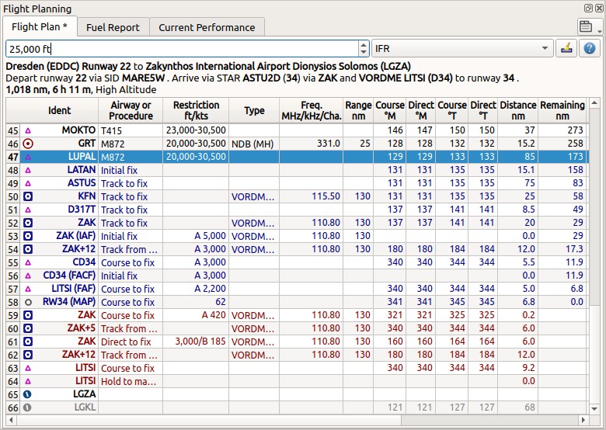Switch to the Fuel Report tab
606x430 pixels.
coord(113,27)
